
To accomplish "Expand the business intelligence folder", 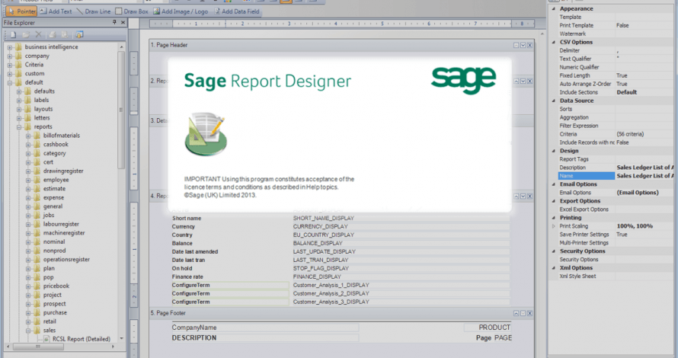I will point(9,47).
